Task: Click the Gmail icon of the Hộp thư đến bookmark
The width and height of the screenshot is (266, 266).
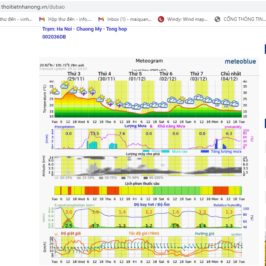Action: point(42,19)
